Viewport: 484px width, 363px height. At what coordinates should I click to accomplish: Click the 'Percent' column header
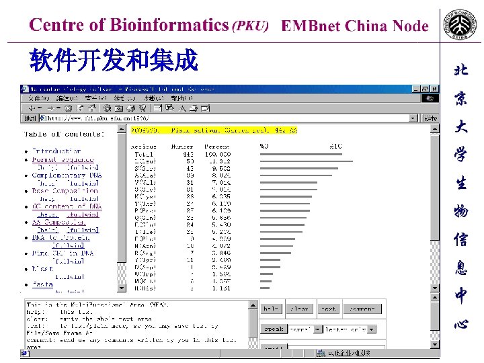(x=217, y=147)
